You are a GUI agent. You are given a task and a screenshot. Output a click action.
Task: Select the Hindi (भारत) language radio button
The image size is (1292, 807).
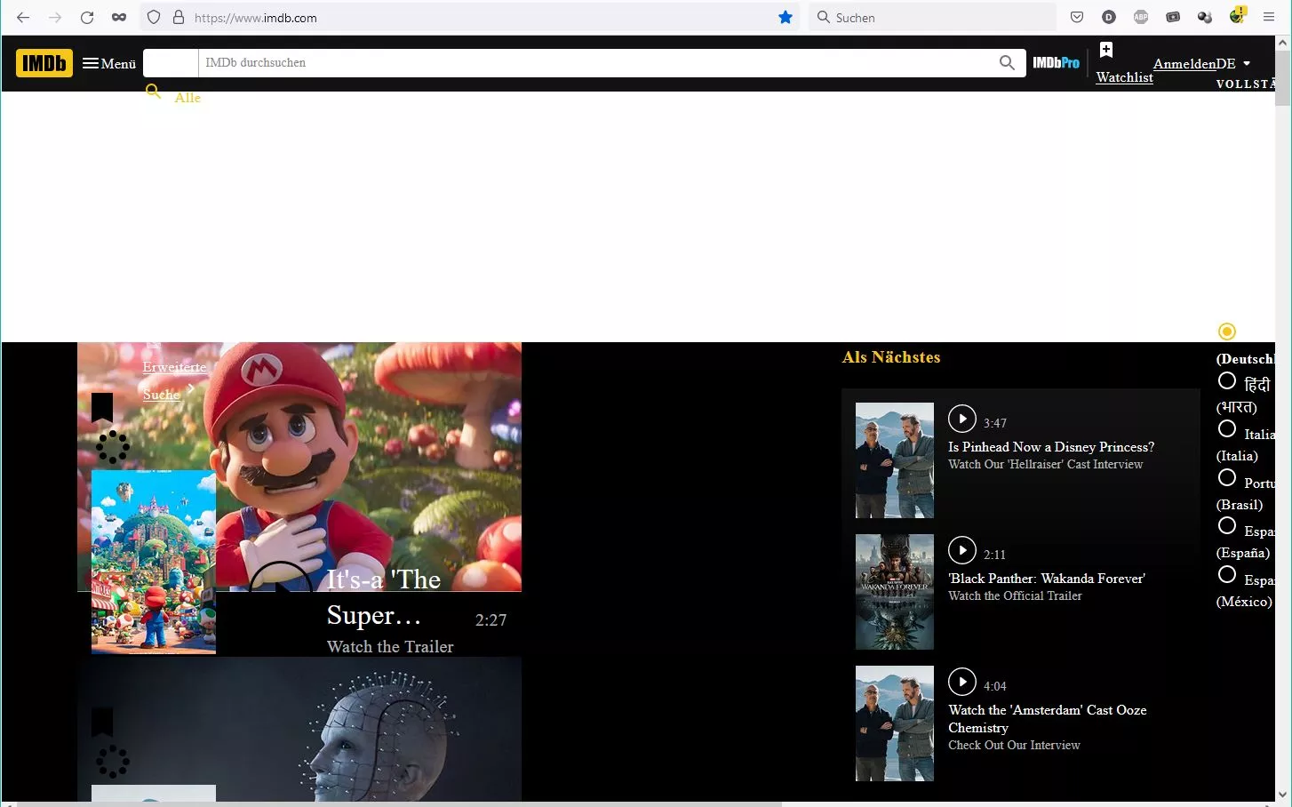click(1227, 381)
